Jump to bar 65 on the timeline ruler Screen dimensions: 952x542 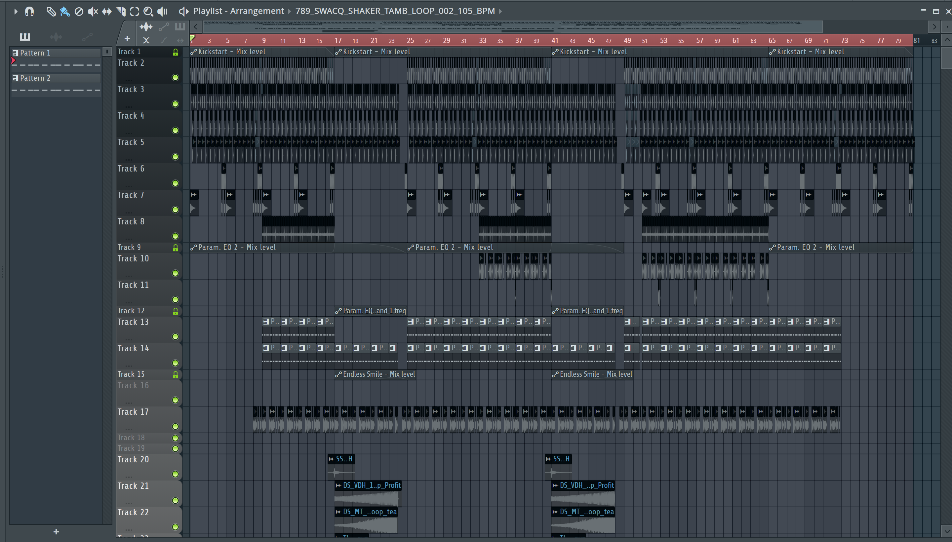coord(772,40)
